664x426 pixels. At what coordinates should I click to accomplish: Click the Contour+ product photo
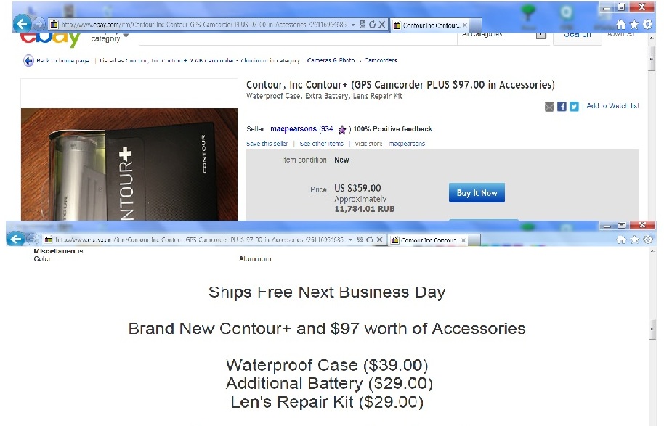tap(129, 164)
